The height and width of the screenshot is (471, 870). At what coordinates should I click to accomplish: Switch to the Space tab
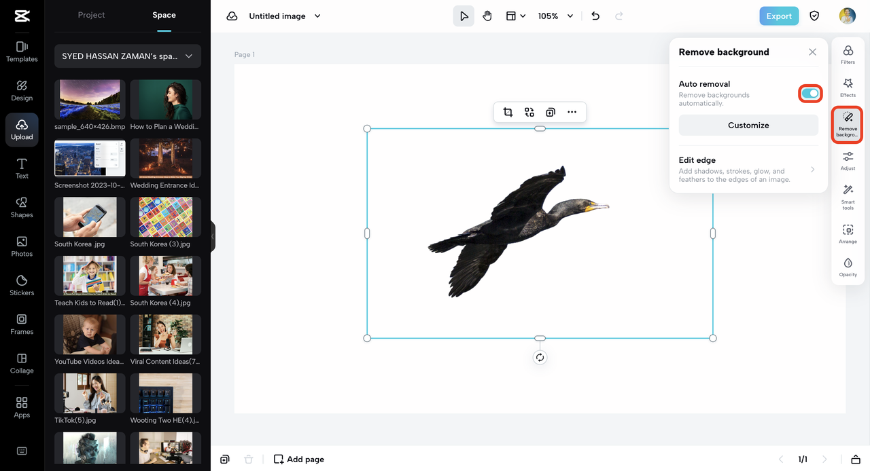point(164,15)
